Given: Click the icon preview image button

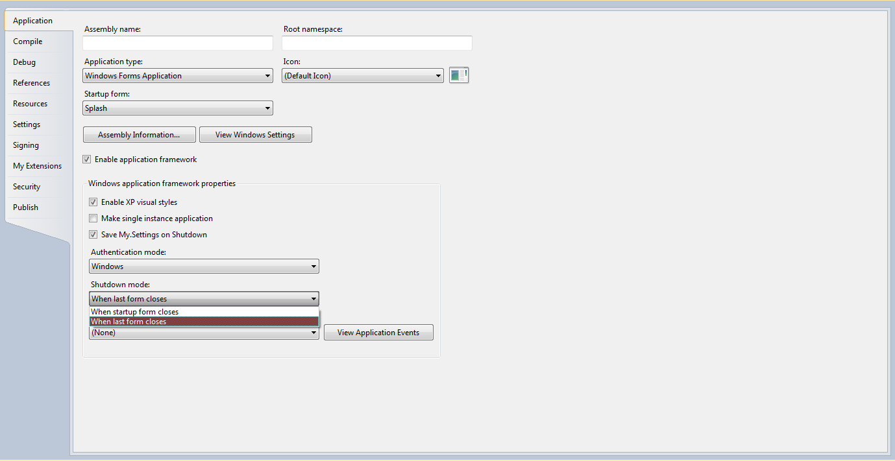Looking at the screenshot, I should click(459, 75).
